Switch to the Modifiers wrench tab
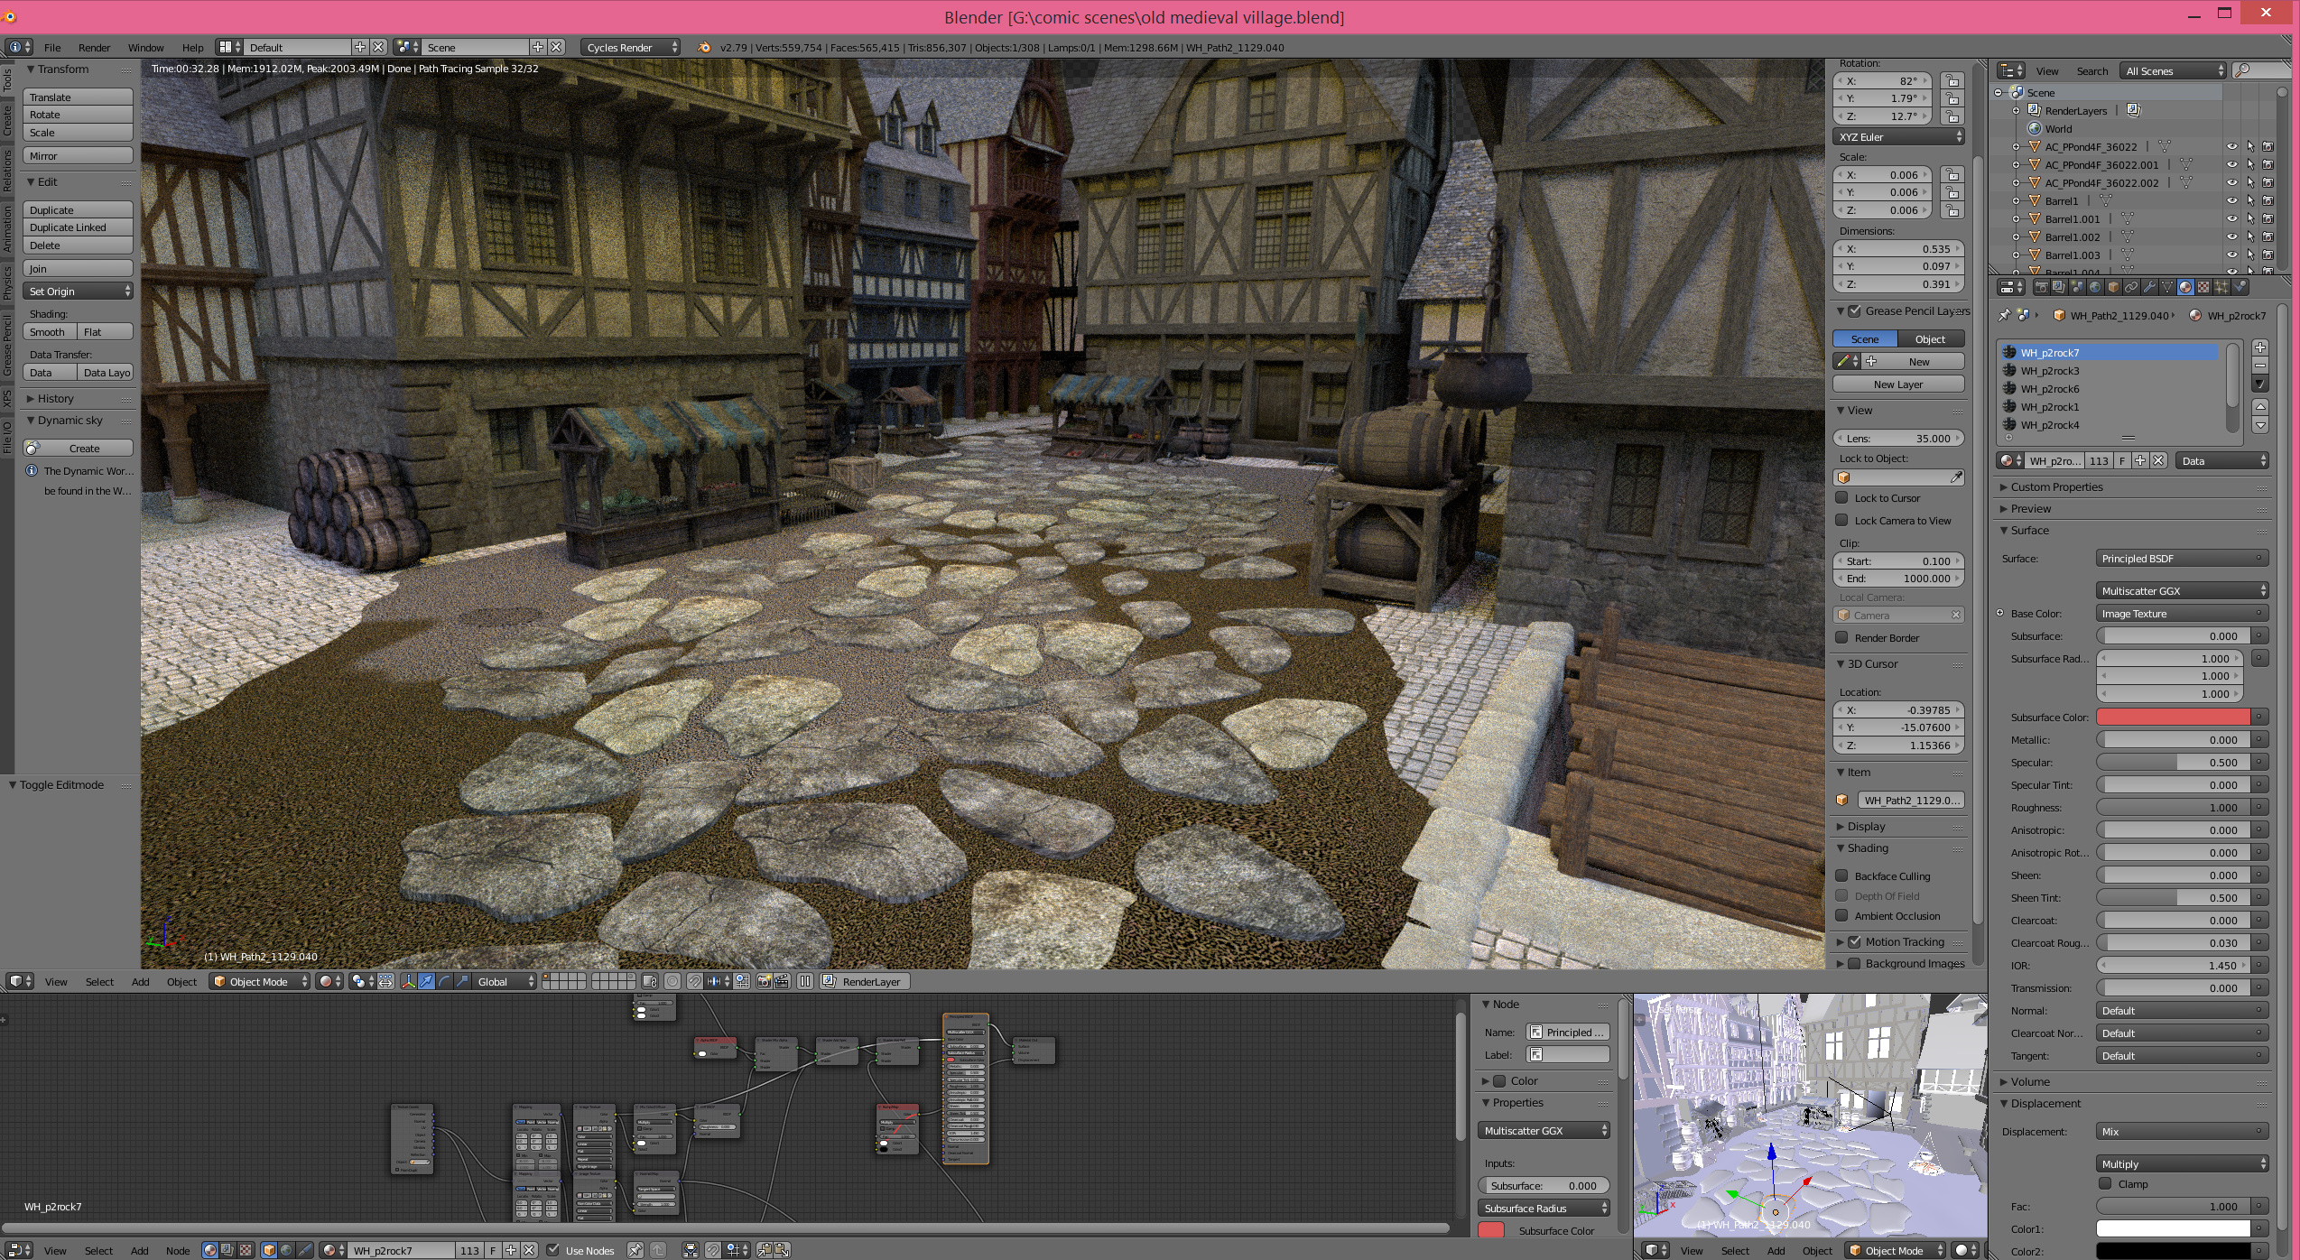 (2149, 287)
